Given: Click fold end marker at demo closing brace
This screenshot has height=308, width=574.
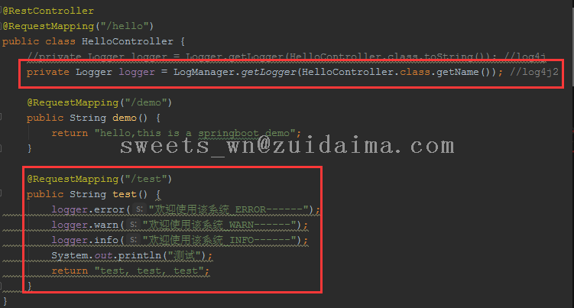Looking at the screenshot, I should [1, 148].
